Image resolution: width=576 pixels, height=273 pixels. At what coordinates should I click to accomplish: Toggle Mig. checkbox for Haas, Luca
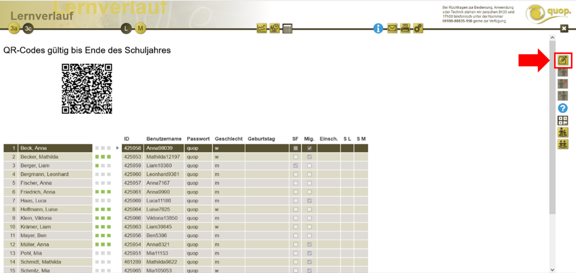tap(309, 201)
